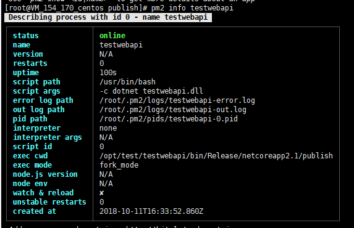Image resolution: width=354 pixels, height=228 pixels.
Task: Click the 'error log path' label
Action: [x=43, y=100]
